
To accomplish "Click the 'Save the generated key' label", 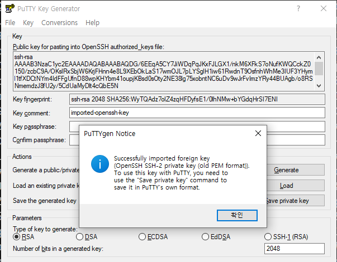I will click(x=45, y=201).
